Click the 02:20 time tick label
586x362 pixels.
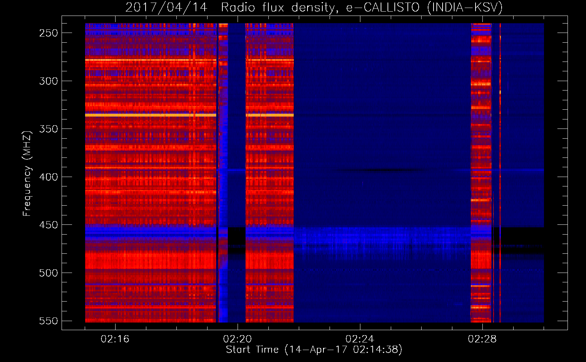click(237, 339)
